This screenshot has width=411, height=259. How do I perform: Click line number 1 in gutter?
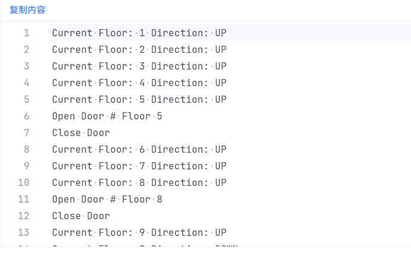coord(26,33)
